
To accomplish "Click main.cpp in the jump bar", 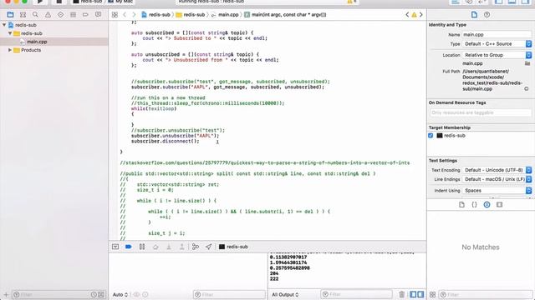I will tap(225, 15).
